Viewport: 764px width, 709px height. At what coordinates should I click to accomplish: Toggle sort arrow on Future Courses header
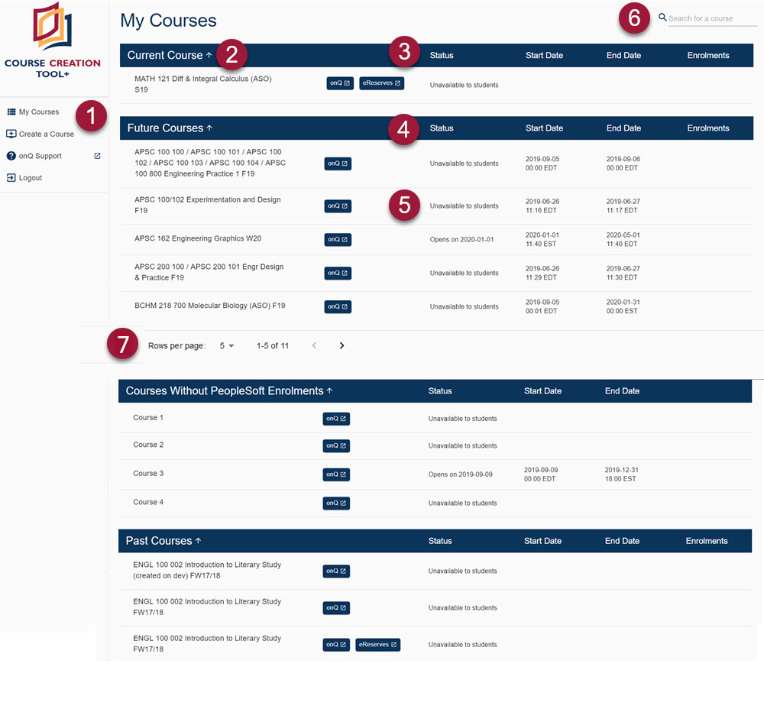point(210,128)
